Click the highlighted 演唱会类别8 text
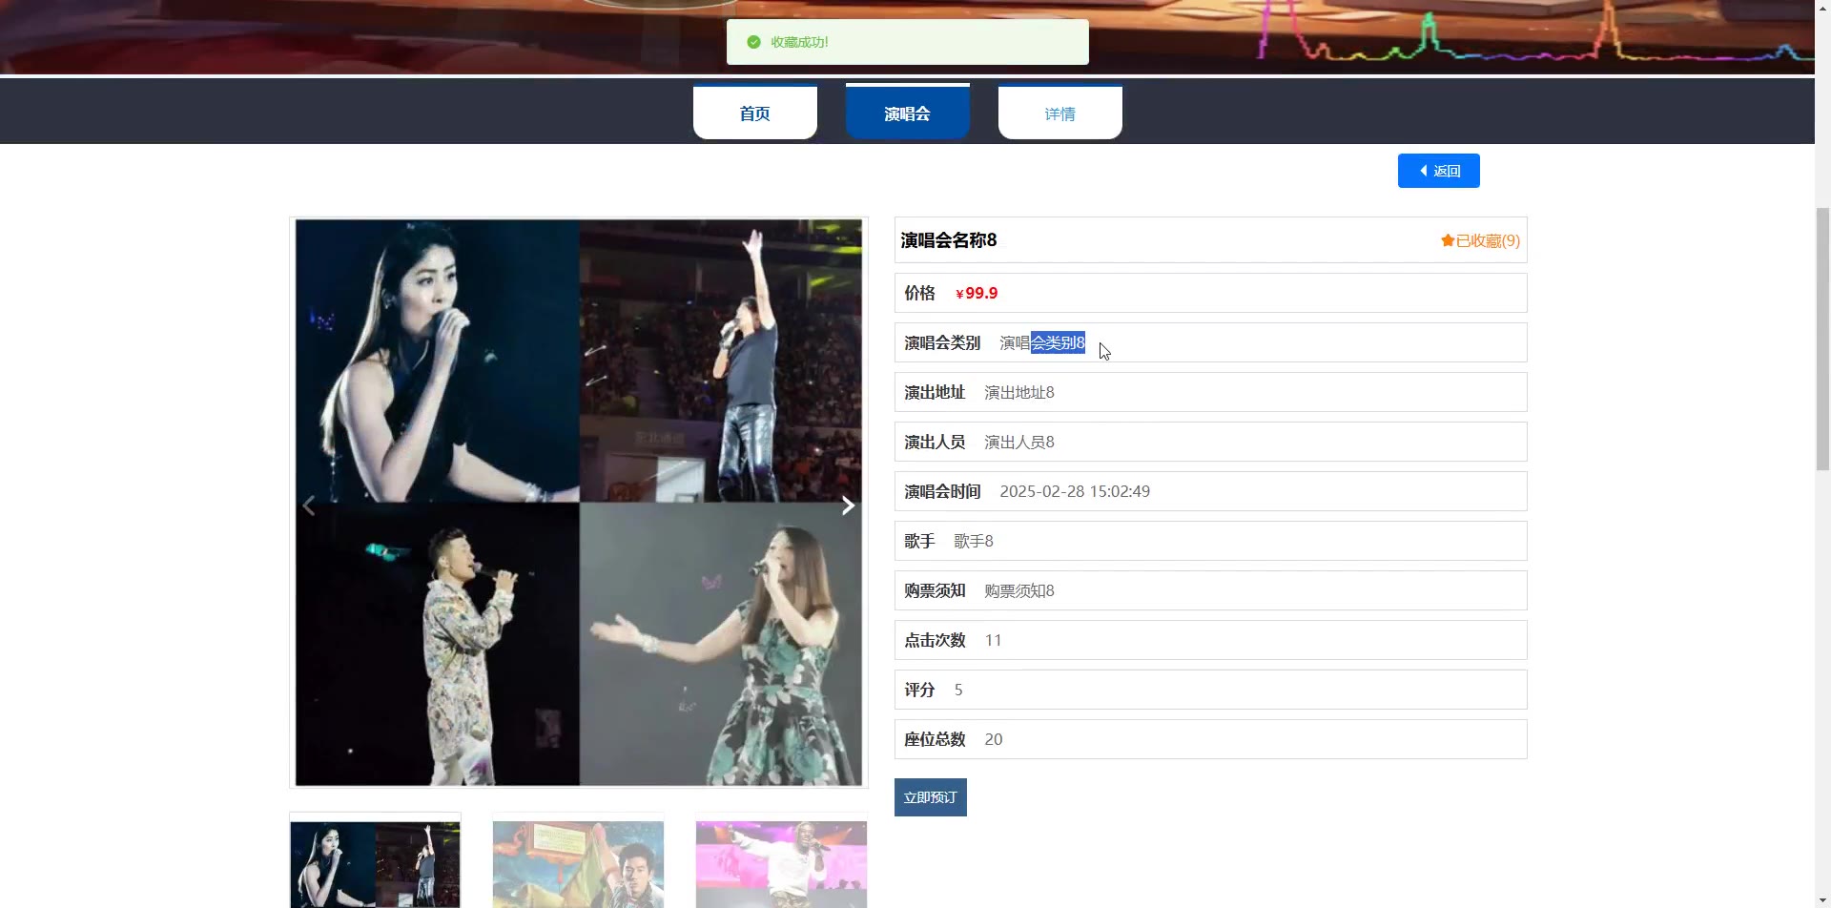 click(x=1042, y=342)
